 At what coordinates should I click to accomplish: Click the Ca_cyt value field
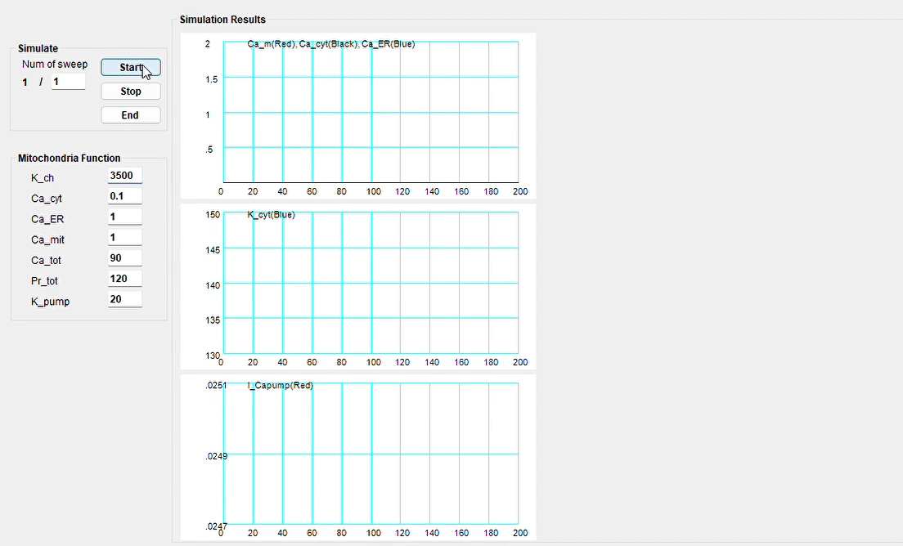124,196
